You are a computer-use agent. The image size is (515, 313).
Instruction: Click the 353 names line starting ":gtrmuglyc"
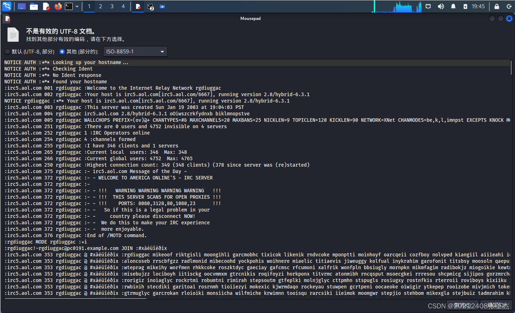click(257, 293)
